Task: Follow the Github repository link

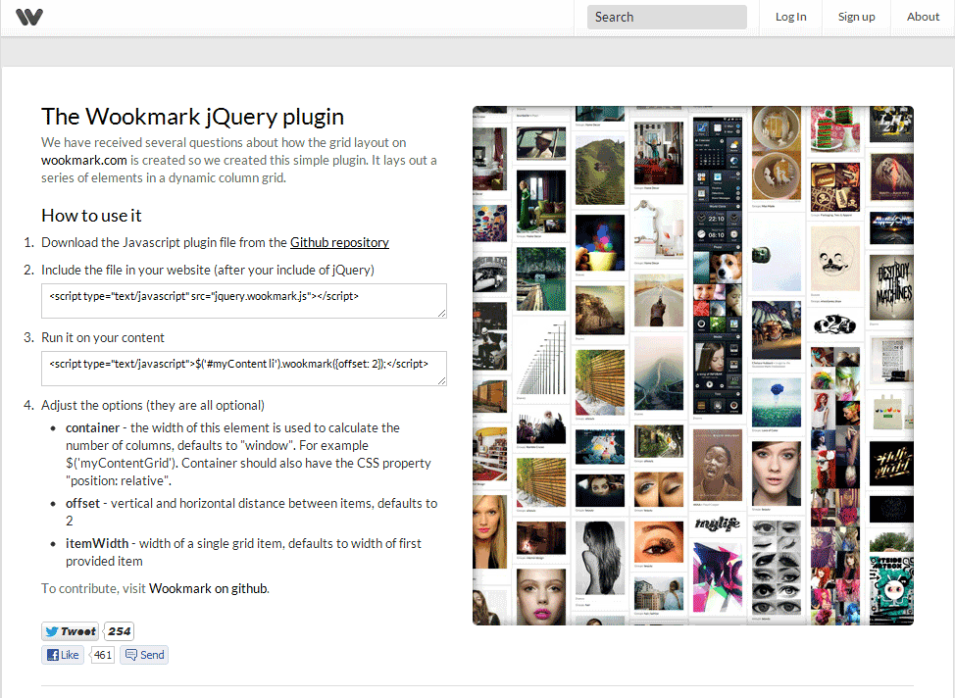Action: 339,242
